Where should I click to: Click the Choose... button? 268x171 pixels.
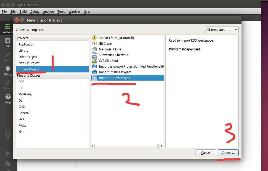(228, 153)
